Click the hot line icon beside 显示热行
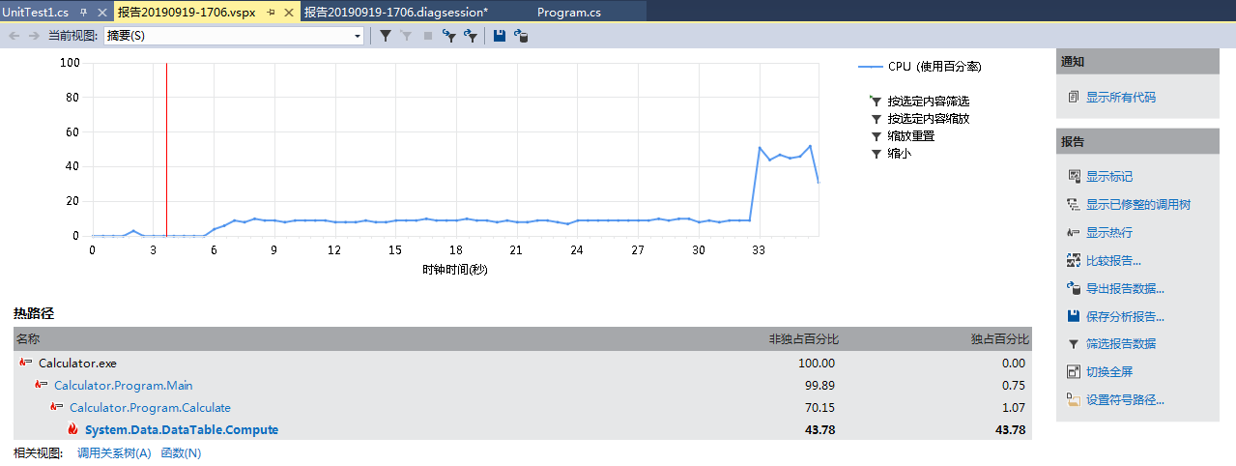This screenshot has width=1236, height=466. pyautogui.click(x=1073, y=233)
